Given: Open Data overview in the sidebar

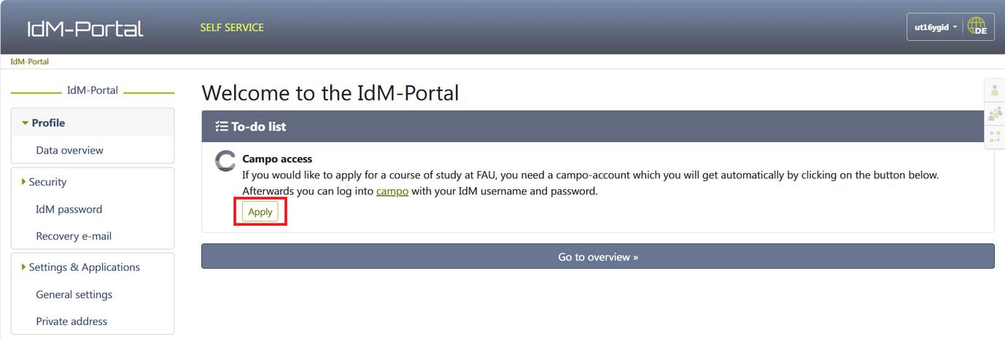Looking at the screenshot, I should click(x=70, y=150).
